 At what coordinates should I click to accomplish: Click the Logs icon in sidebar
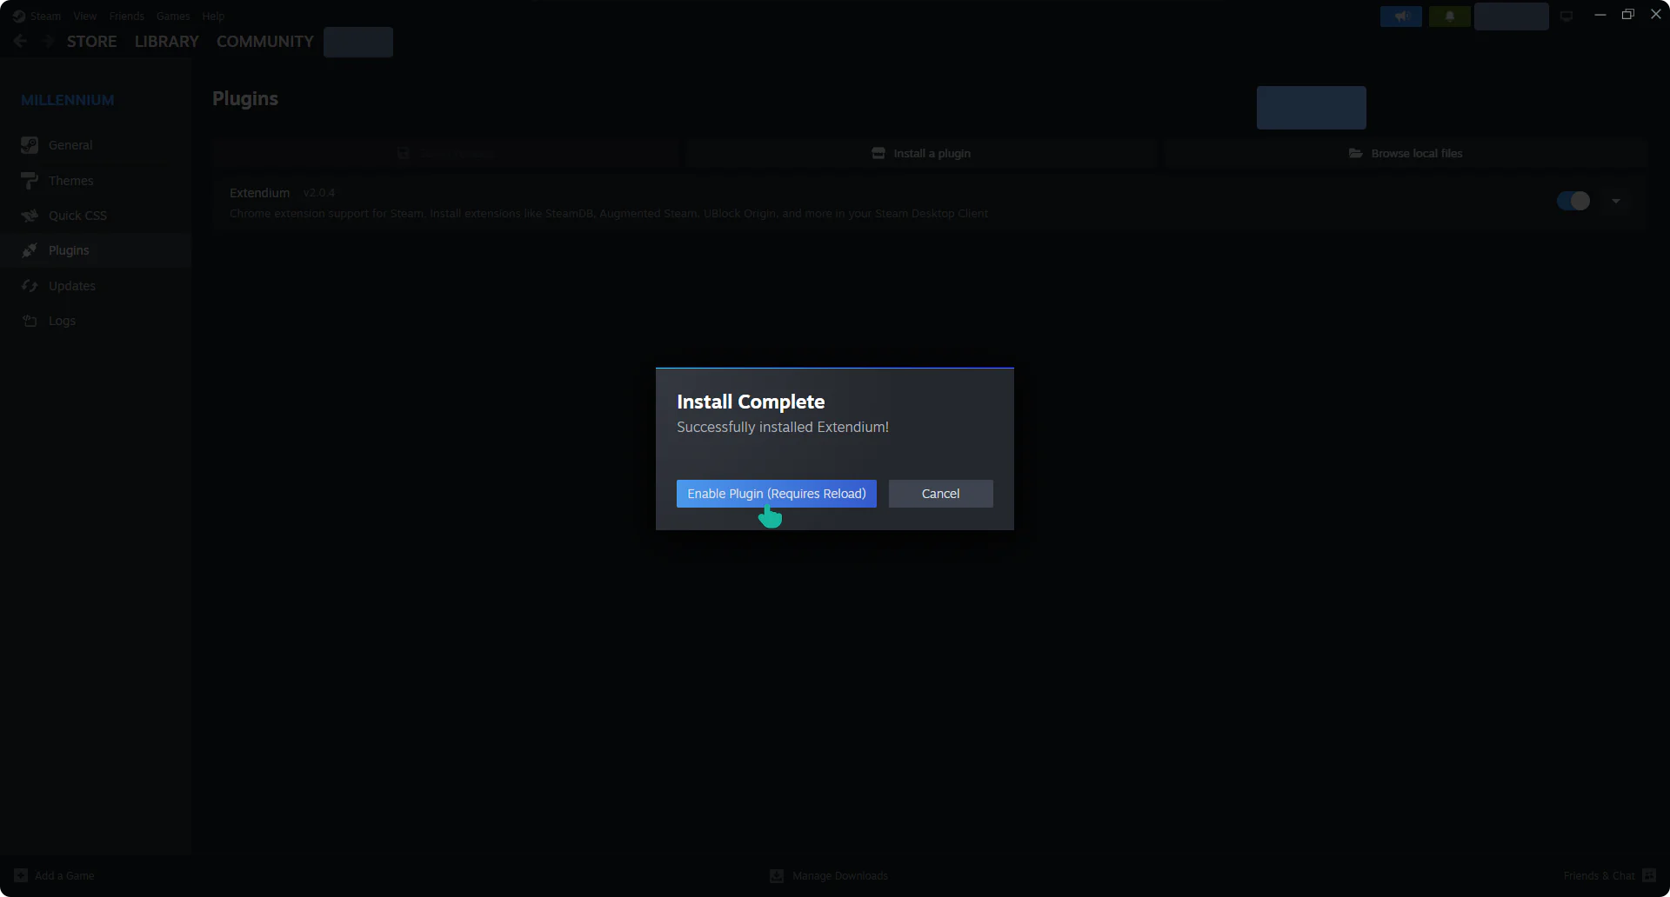[x=30, y=321]
